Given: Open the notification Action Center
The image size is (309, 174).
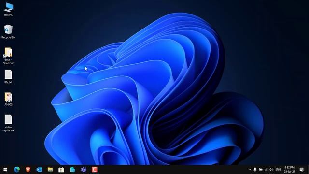Looking at the screenshot, I should pyautogui.click(x=301, y=170).
